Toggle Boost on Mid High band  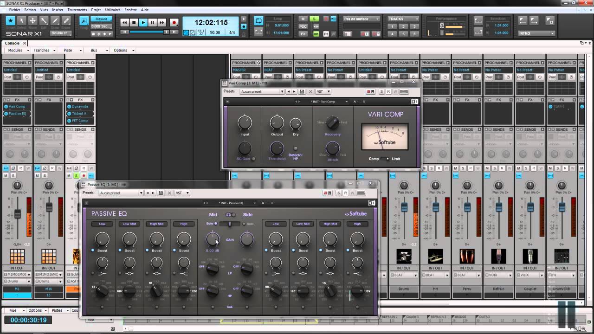175,250
